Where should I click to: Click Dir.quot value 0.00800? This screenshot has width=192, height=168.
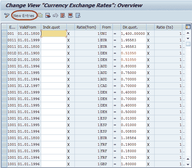pyautogui.click(x=133, y=131)
